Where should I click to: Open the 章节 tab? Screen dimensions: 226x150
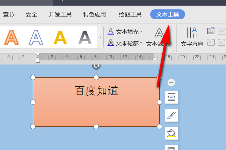click(x=9, y=15)
